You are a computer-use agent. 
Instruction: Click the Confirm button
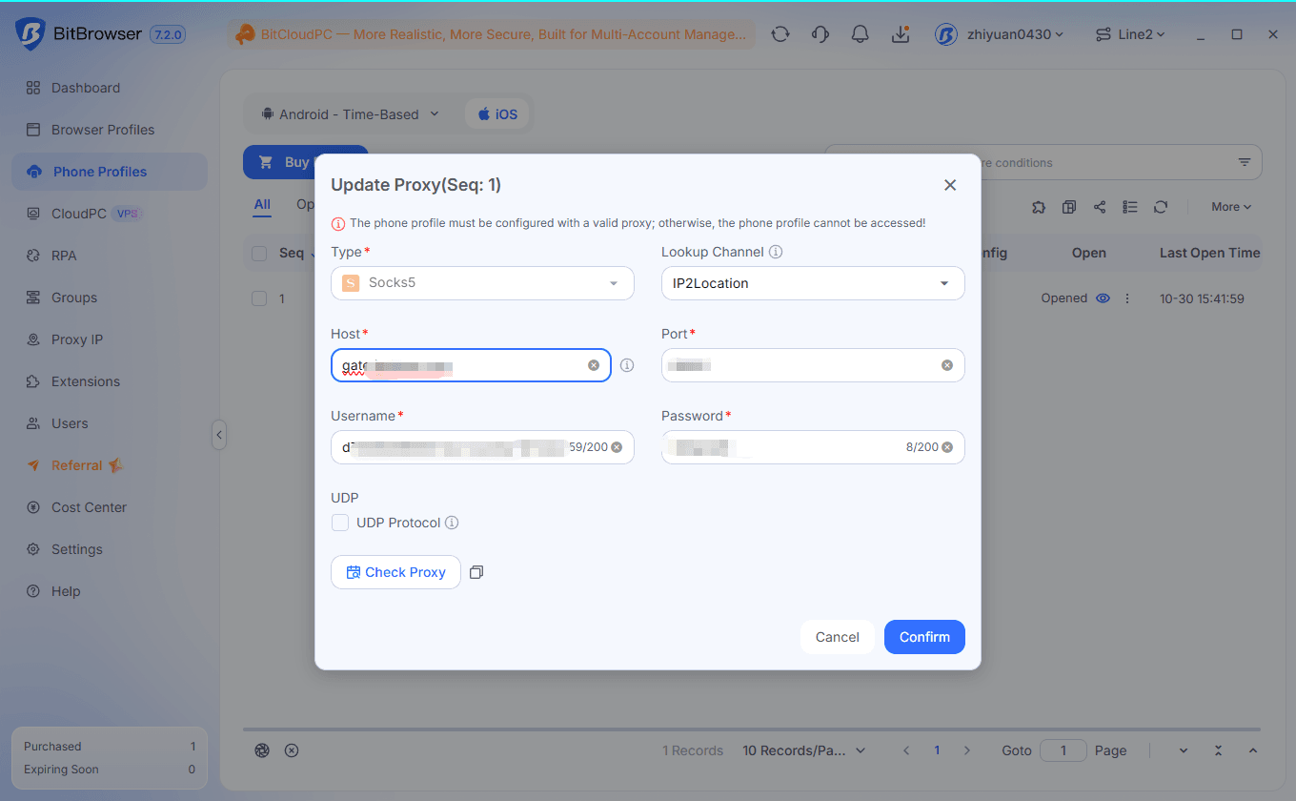pos(924,637)
